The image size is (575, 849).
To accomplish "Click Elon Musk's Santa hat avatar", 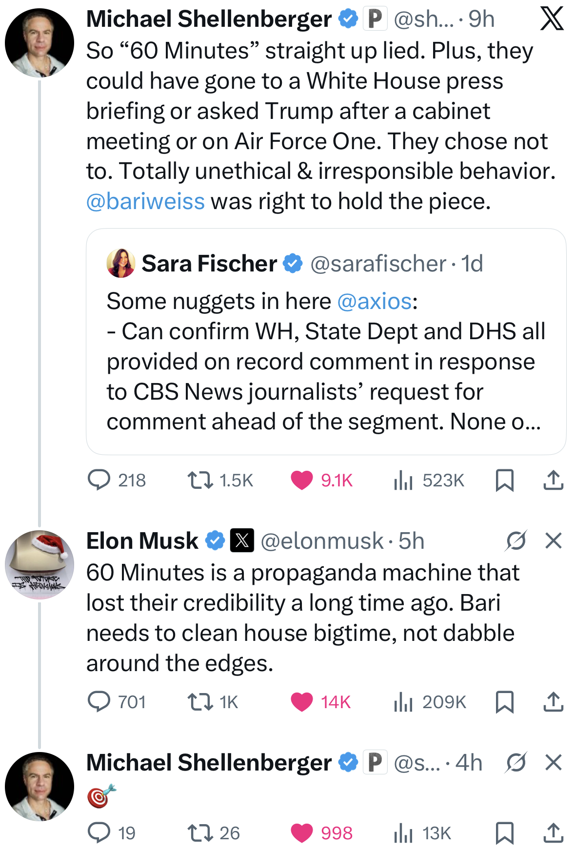I will point(40,564).
